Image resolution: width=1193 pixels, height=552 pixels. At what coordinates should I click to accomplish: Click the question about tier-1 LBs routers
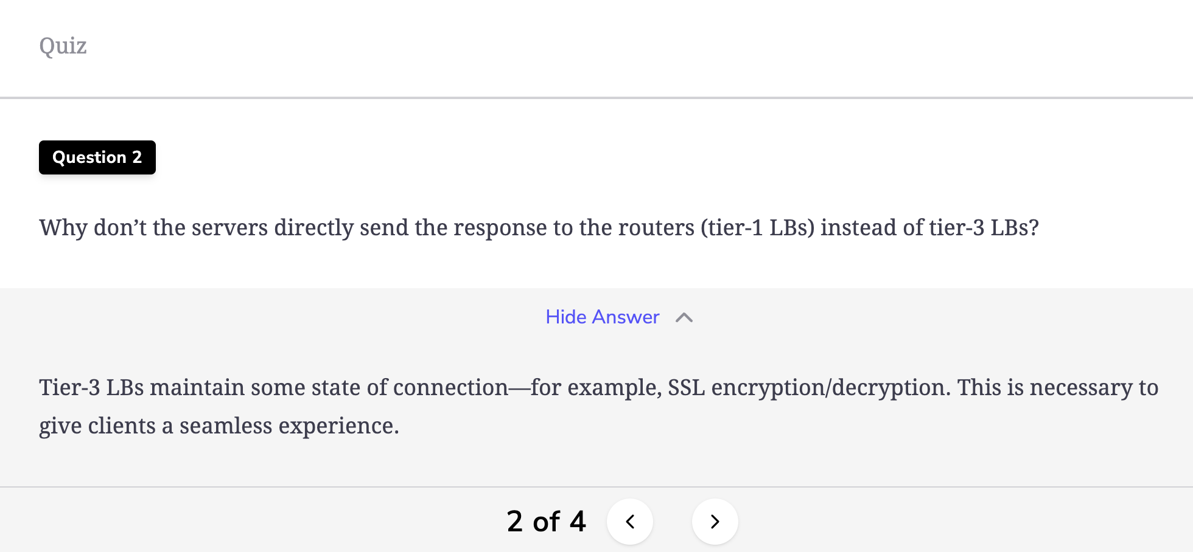tap(539, 228)
